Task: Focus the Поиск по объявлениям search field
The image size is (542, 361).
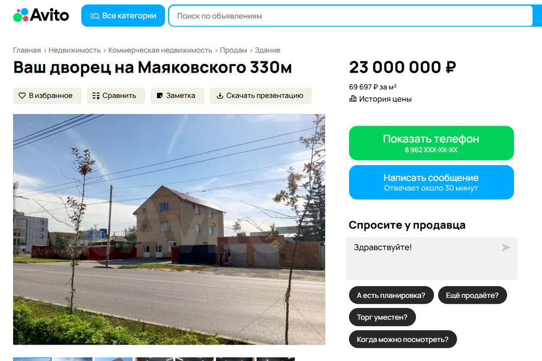Action: (x=350, y=16)
